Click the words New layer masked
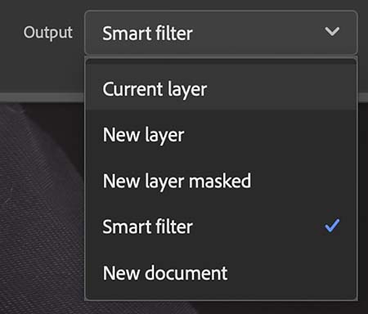The width and height of the screenshot is (368, 314). click(x=177, y=182)
